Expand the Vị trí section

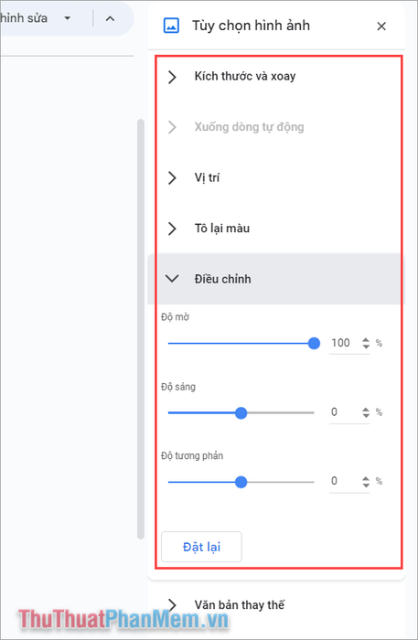[278, 177]
